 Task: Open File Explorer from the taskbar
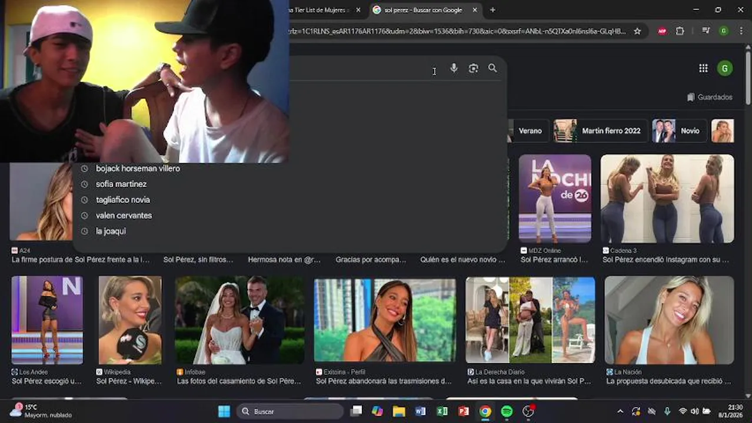(x=399, y=411)
